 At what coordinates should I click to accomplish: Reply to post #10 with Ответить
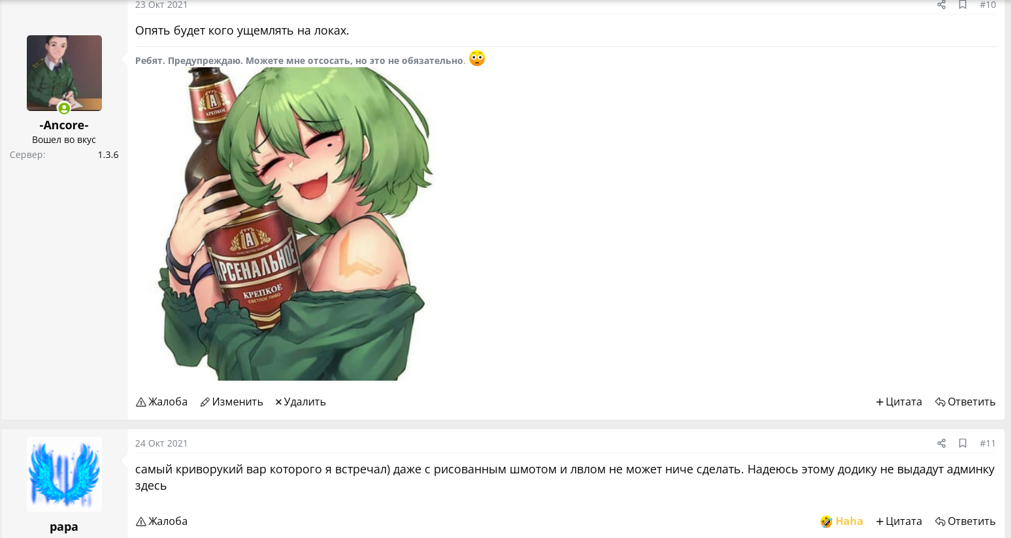tap(965, 402)
